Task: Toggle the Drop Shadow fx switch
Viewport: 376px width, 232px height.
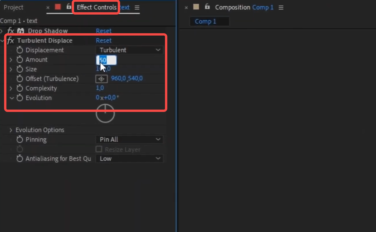Action: (x=10, y=31)
